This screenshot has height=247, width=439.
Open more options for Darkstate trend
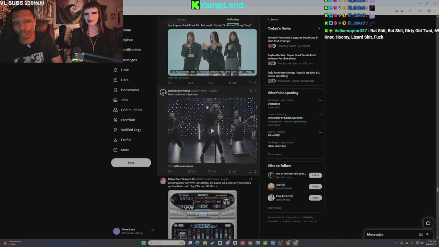tap(320, 101)
